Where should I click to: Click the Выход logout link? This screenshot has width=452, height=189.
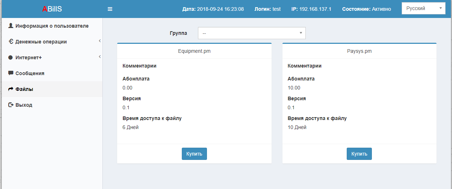tap(24, 105)
